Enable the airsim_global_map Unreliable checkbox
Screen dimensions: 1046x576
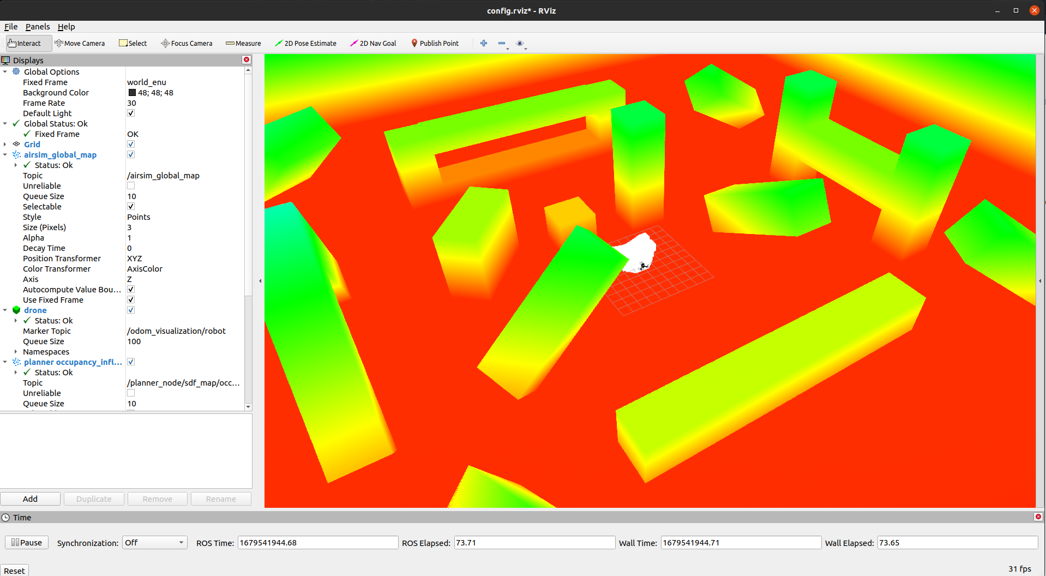pyautogui.click(x=131, y=185)
